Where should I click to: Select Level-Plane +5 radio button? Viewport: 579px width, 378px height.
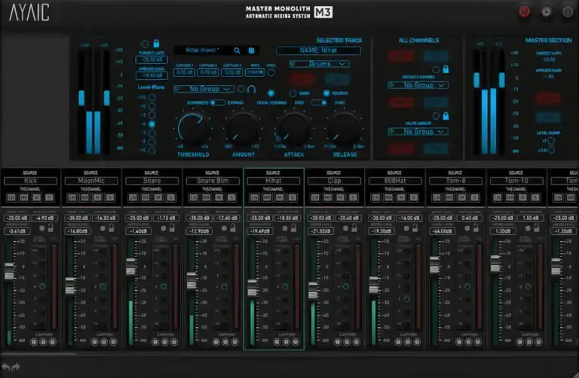pyautogui.click(x=152, y=106)
